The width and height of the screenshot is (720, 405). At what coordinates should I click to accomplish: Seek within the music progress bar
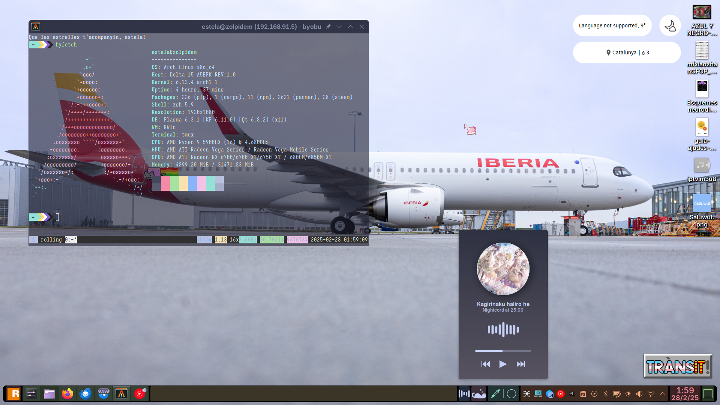(x=503, y=351)
